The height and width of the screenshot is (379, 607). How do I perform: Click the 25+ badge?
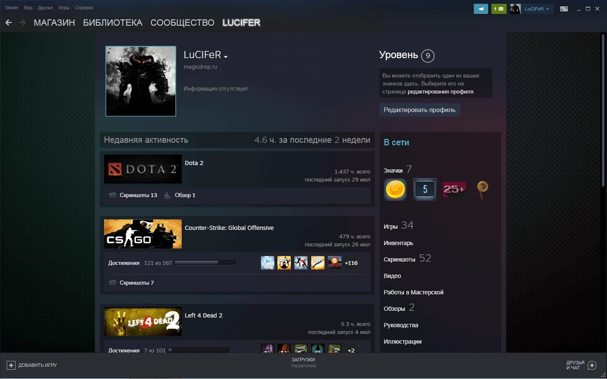(x=454, y=189)
